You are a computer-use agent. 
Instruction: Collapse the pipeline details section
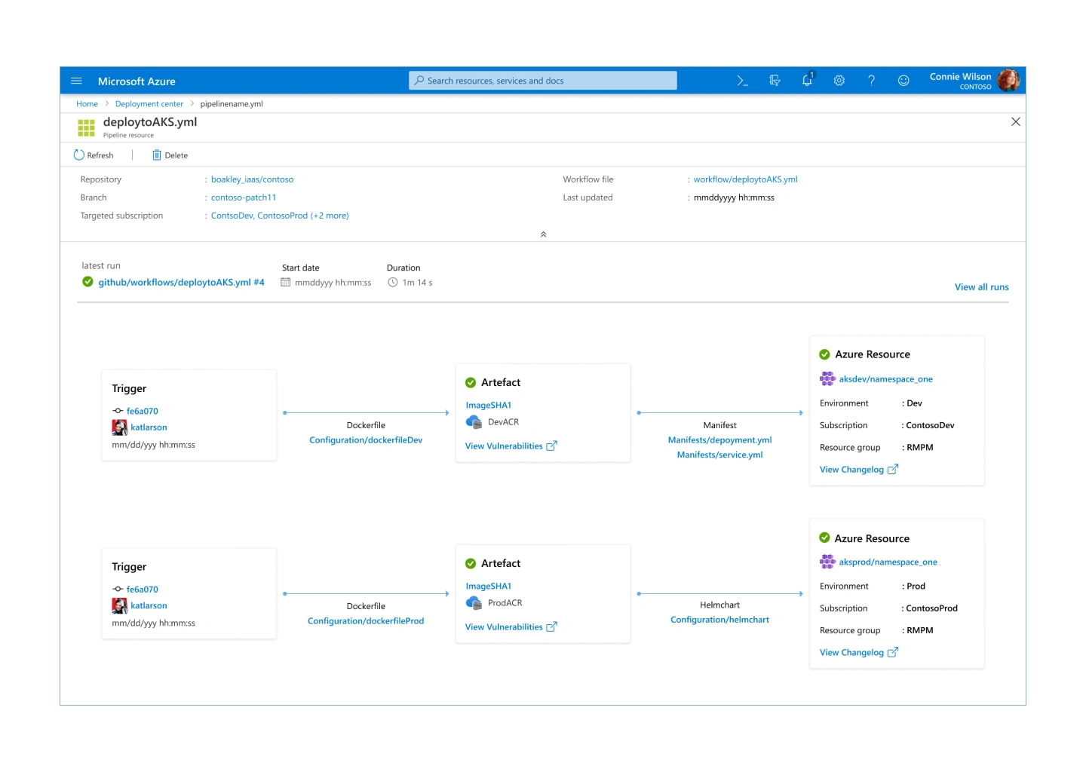(x=543, y=234)
